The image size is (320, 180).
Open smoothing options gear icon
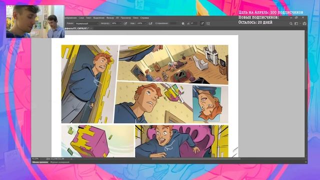pyautogui.click(x=183, y=23)
